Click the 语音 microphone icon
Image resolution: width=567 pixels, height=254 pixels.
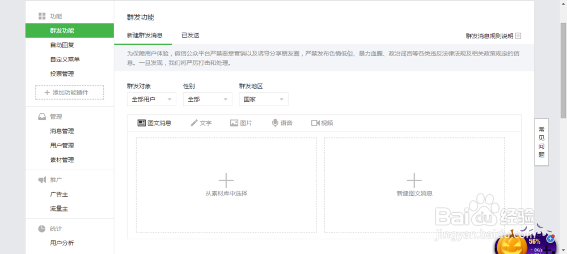point(275,123)
